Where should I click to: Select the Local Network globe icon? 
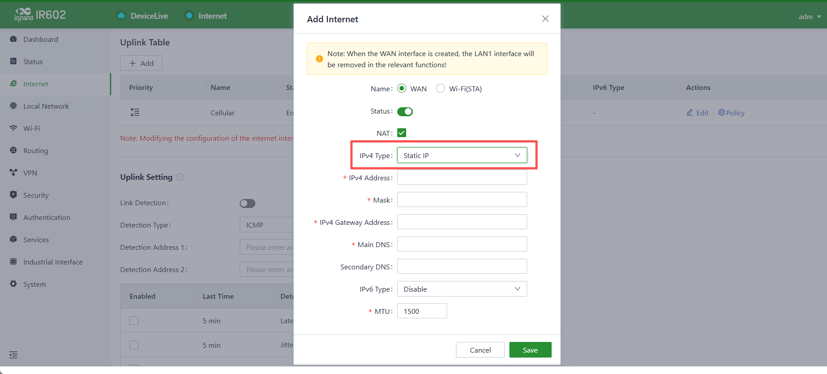13,106
